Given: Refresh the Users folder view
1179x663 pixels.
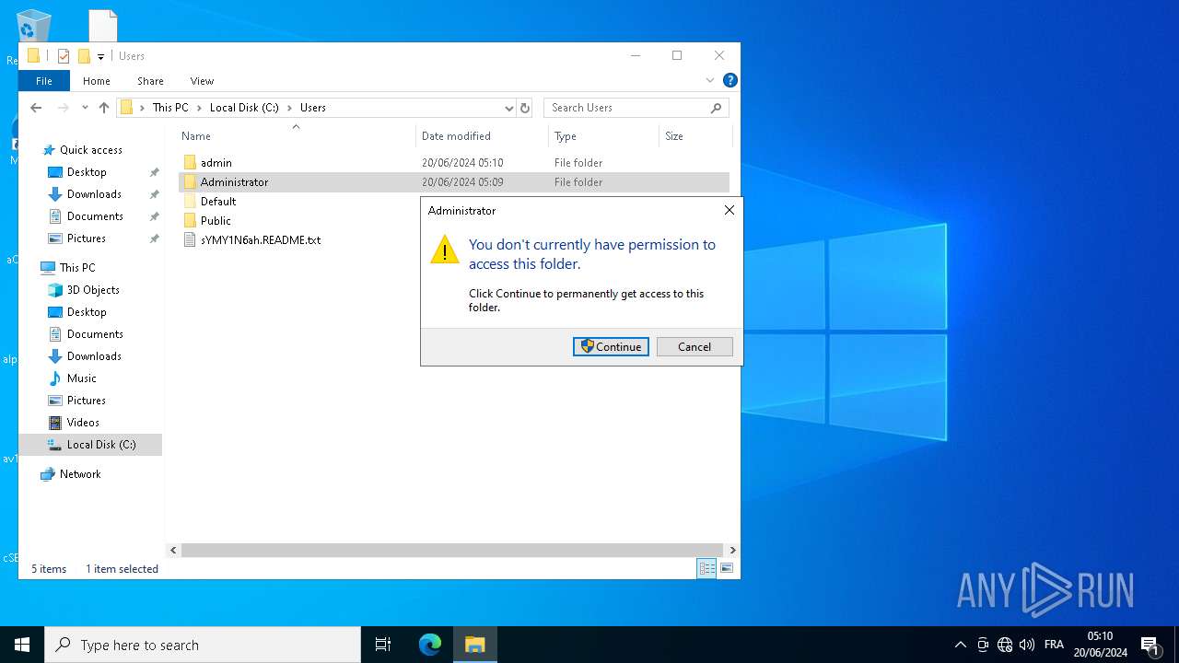Looking at the screenshot, I should pyautogui.click(x=525, y=108).
